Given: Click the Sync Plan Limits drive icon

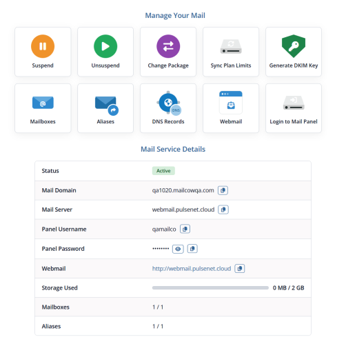Looking at the screenshot, I should coord(231,46).
